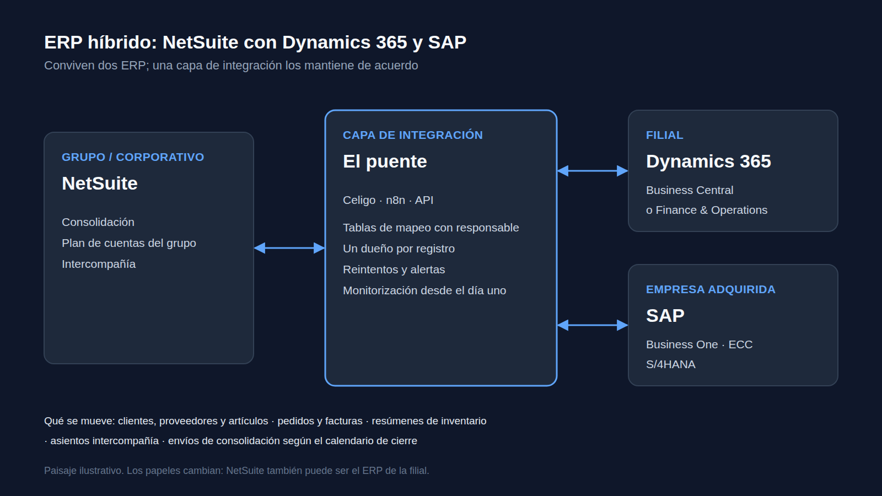Select the 'Dynamics 365' heading

(x=708, y=161)
